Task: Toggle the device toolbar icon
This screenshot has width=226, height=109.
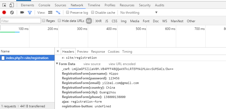Action: (x=12, y=5)
